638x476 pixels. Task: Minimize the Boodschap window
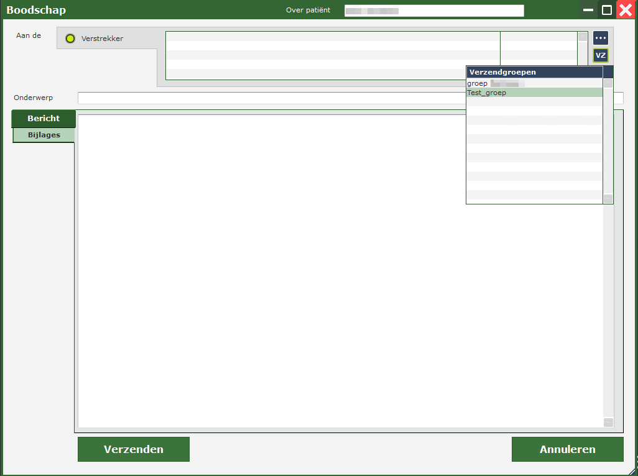(x=588, y=10)
